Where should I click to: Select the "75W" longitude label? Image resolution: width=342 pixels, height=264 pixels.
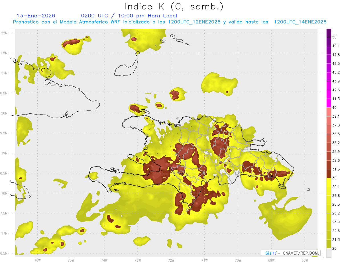tap(71, 260)
